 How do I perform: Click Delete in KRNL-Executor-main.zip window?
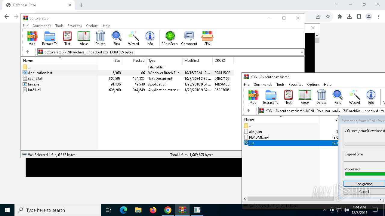click(x=321, y=97)
